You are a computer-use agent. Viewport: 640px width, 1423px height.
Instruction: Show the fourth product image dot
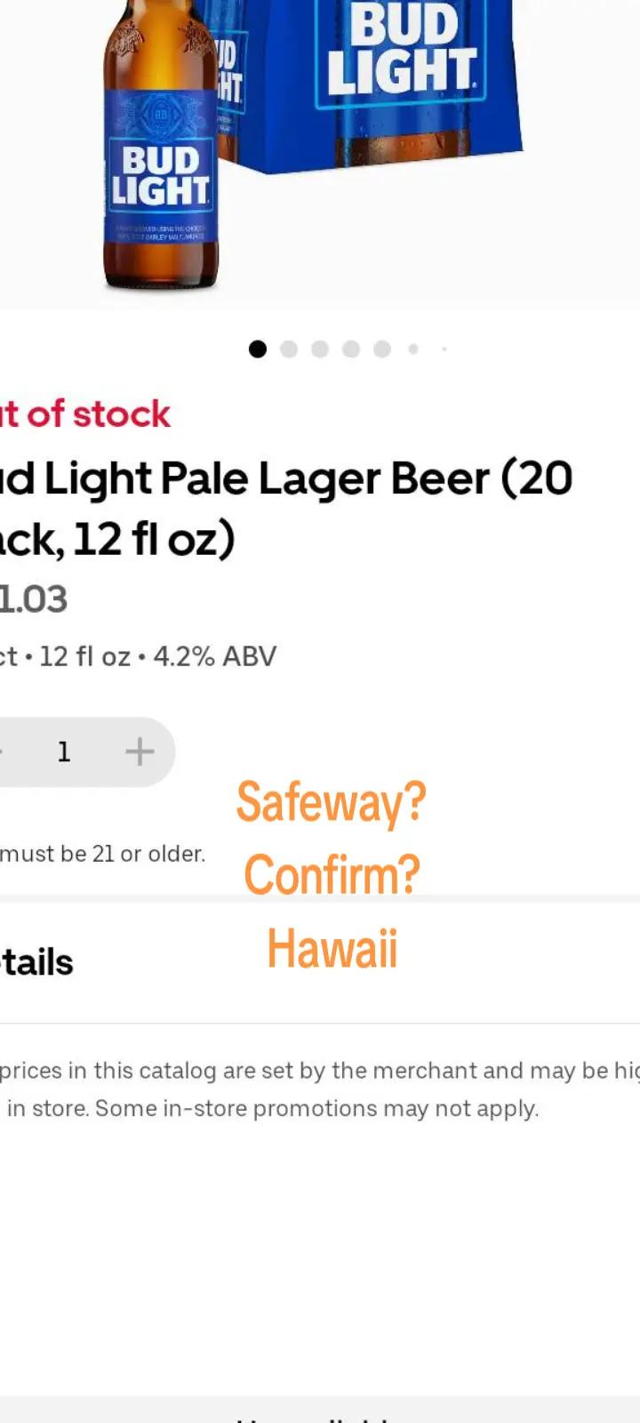point(351,350)
